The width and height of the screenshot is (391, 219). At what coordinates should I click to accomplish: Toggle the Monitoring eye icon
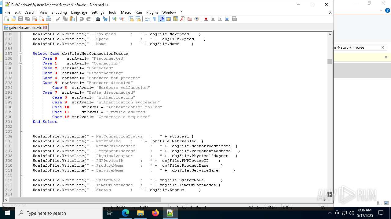coord(197,19)
